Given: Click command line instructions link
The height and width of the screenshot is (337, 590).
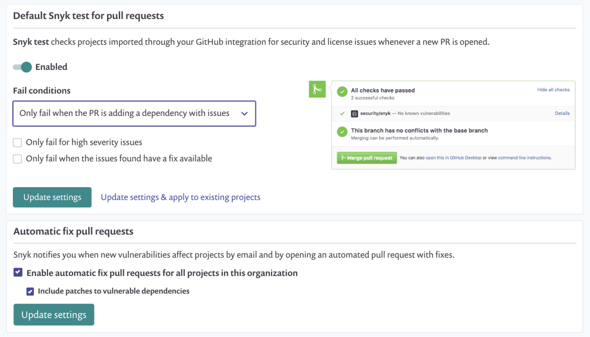Looking at the screenshot, I should pos(524,158).
